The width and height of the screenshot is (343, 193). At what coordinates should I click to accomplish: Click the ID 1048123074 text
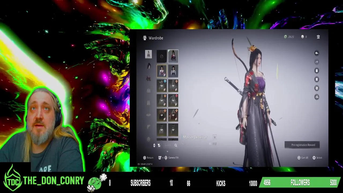point(145,164)
